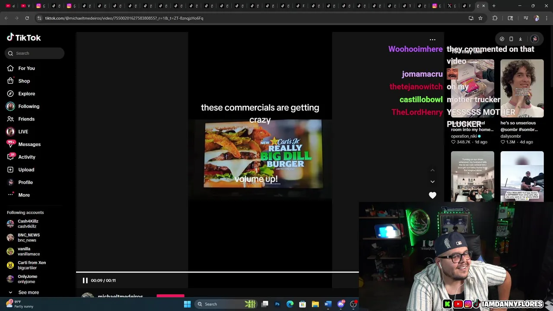The width and height of the screenshot is (553, 311).
Task: Open the Activity notifications
Action: [x=27, y=157]
